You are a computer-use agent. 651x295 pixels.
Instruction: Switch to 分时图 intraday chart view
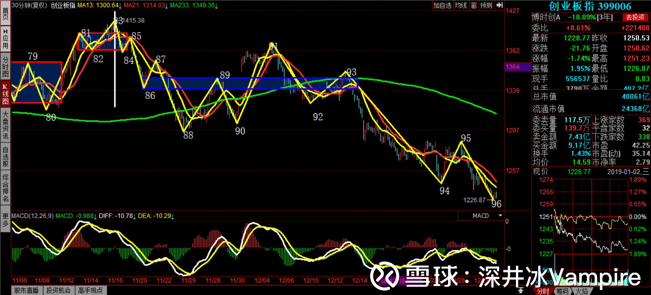coord(5,66)
